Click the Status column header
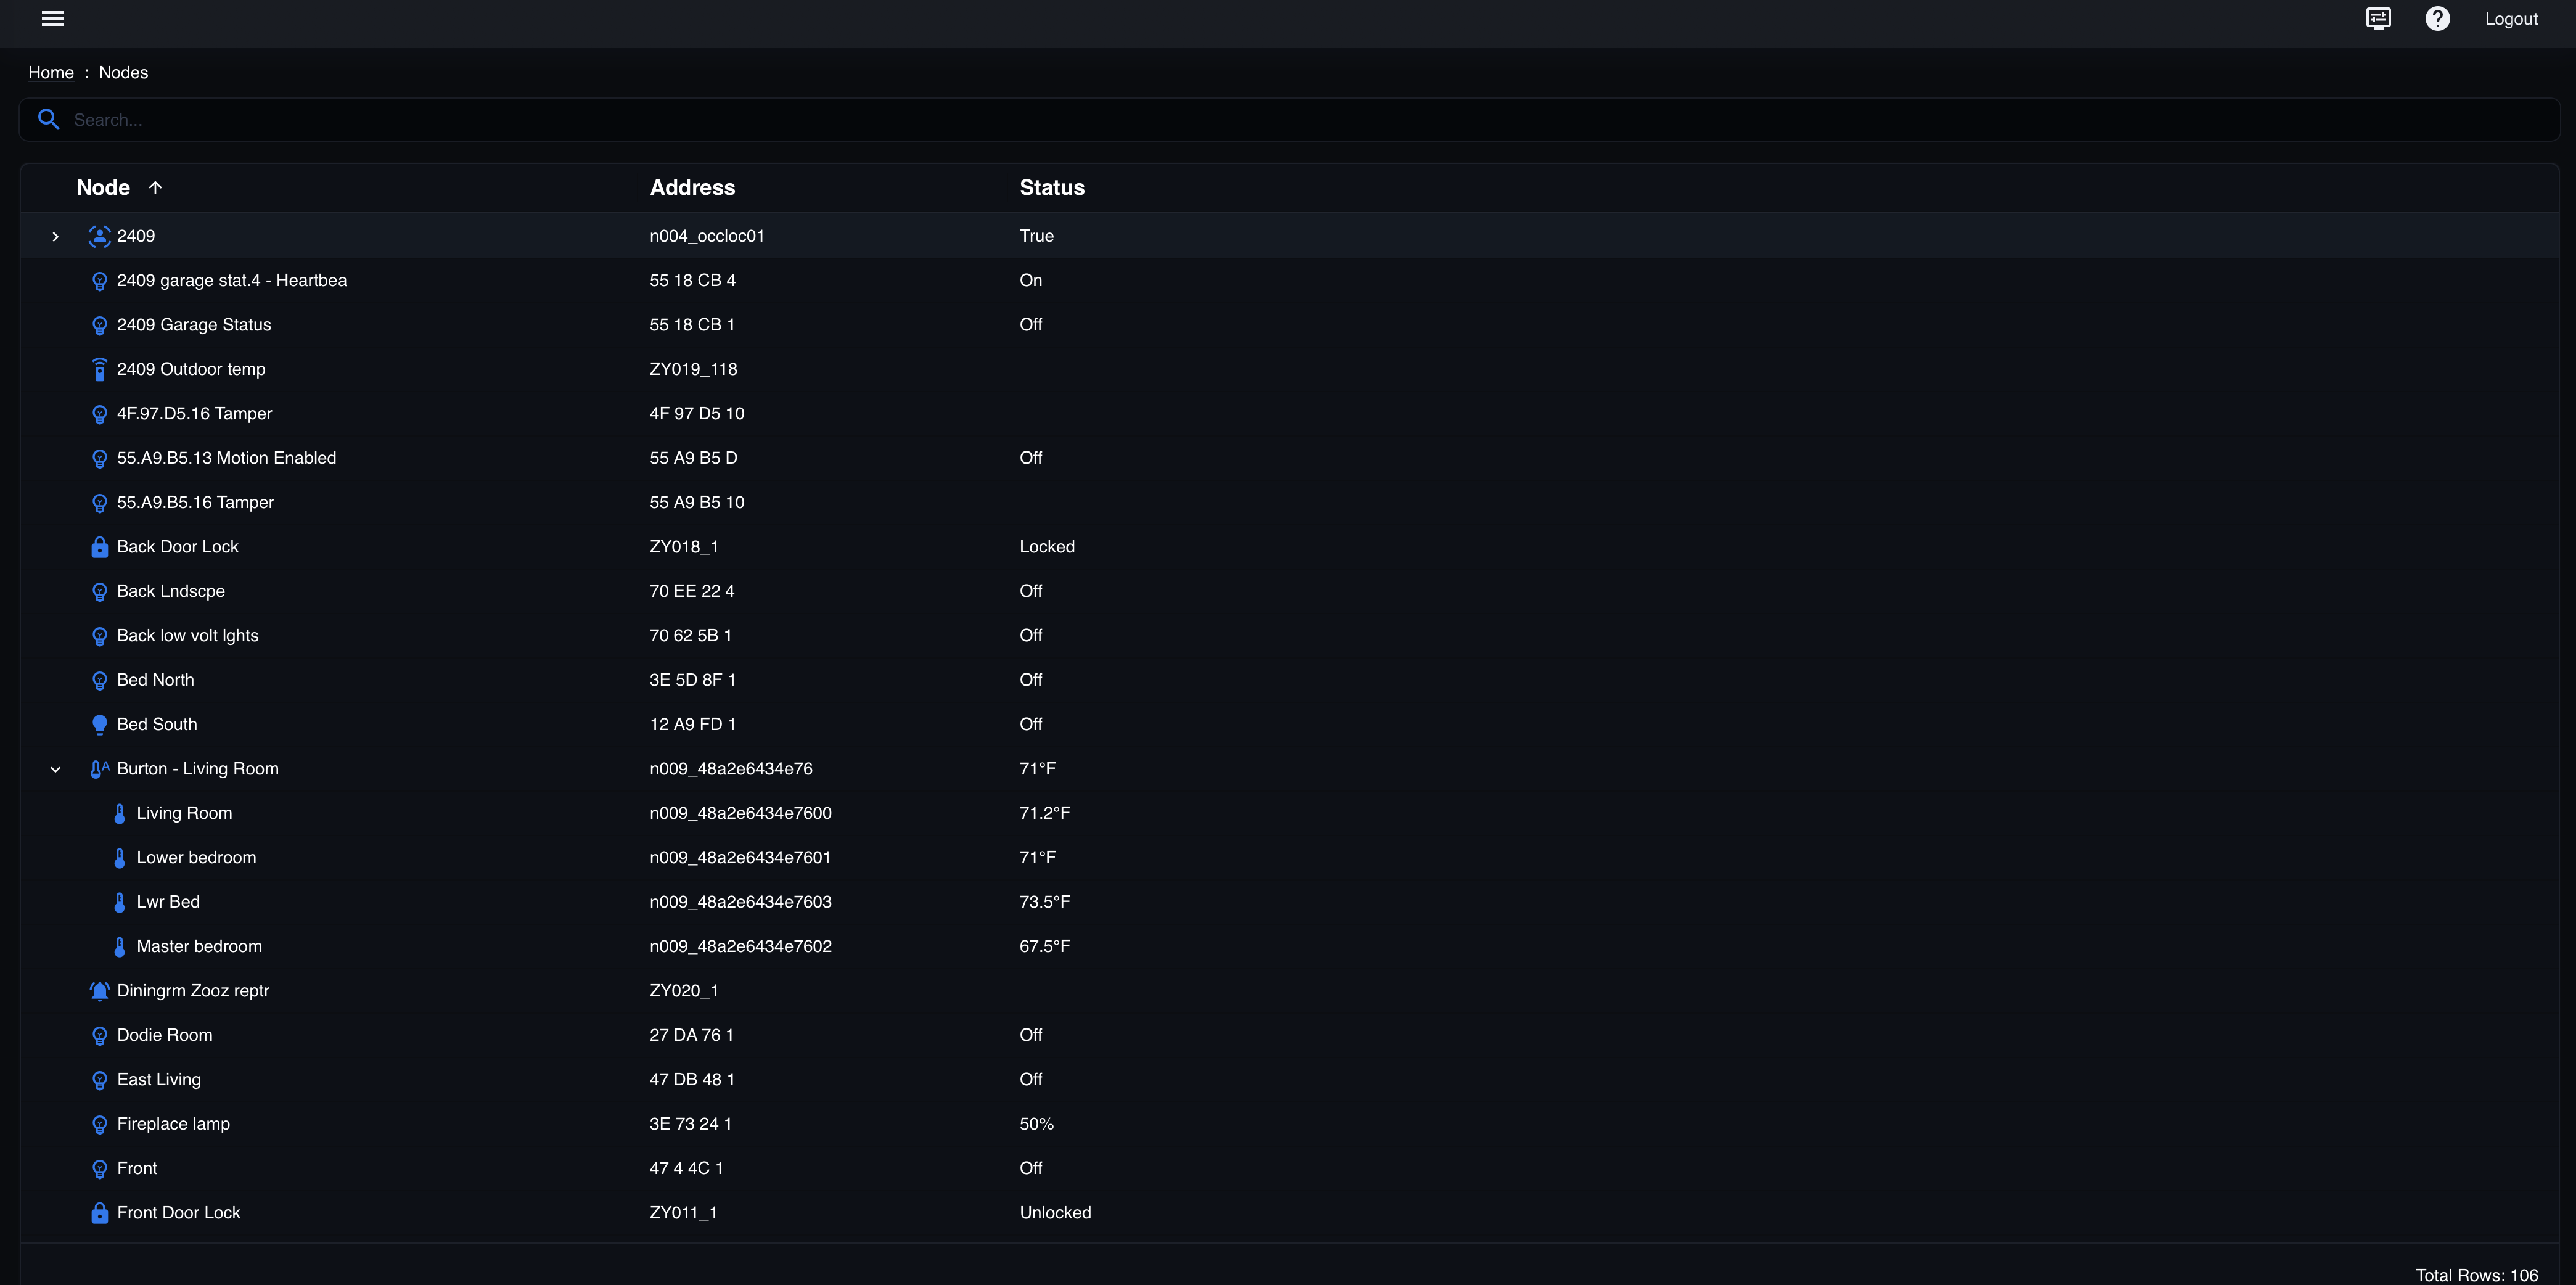This screenshot has width=2576, height=1285. point(1051,188)
